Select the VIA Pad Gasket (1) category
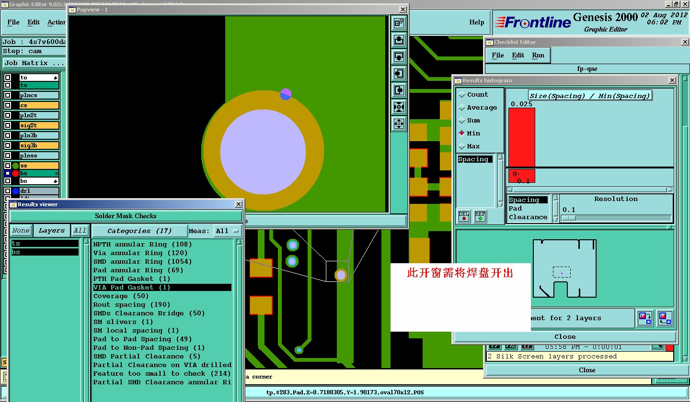690x402 pixels. (x=162, y=288)
